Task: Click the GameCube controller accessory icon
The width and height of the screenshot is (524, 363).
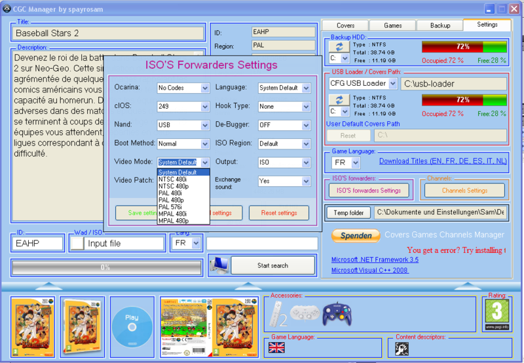Action: (337, 314)
